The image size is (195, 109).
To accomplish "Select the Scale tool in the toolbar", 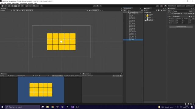I will 12,6.
